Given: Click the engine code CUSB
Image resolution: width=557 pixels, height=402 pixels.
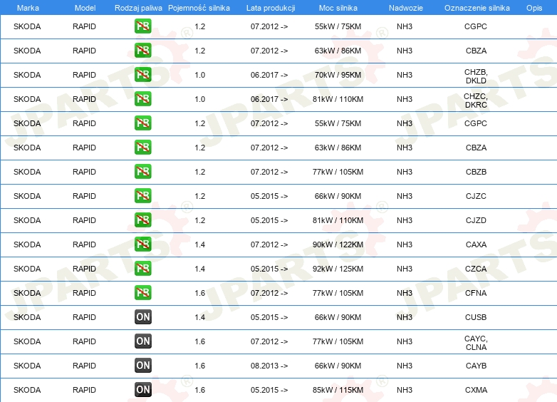Looking at the screenshot, I should coord(476,317).
